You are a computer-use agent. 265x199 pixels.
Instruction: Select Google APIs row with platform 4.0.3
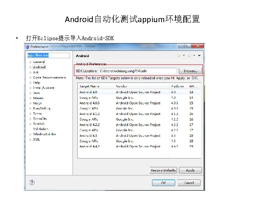pos(139,108)
